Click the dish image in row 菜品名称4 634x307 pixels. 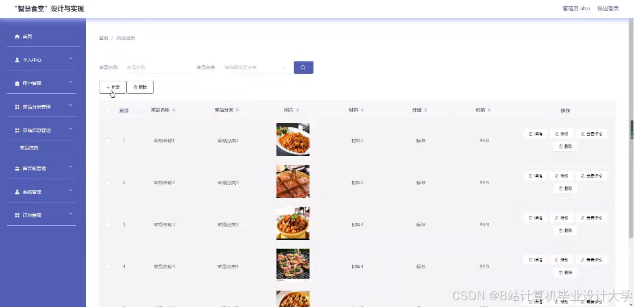(x=293, y=265)
